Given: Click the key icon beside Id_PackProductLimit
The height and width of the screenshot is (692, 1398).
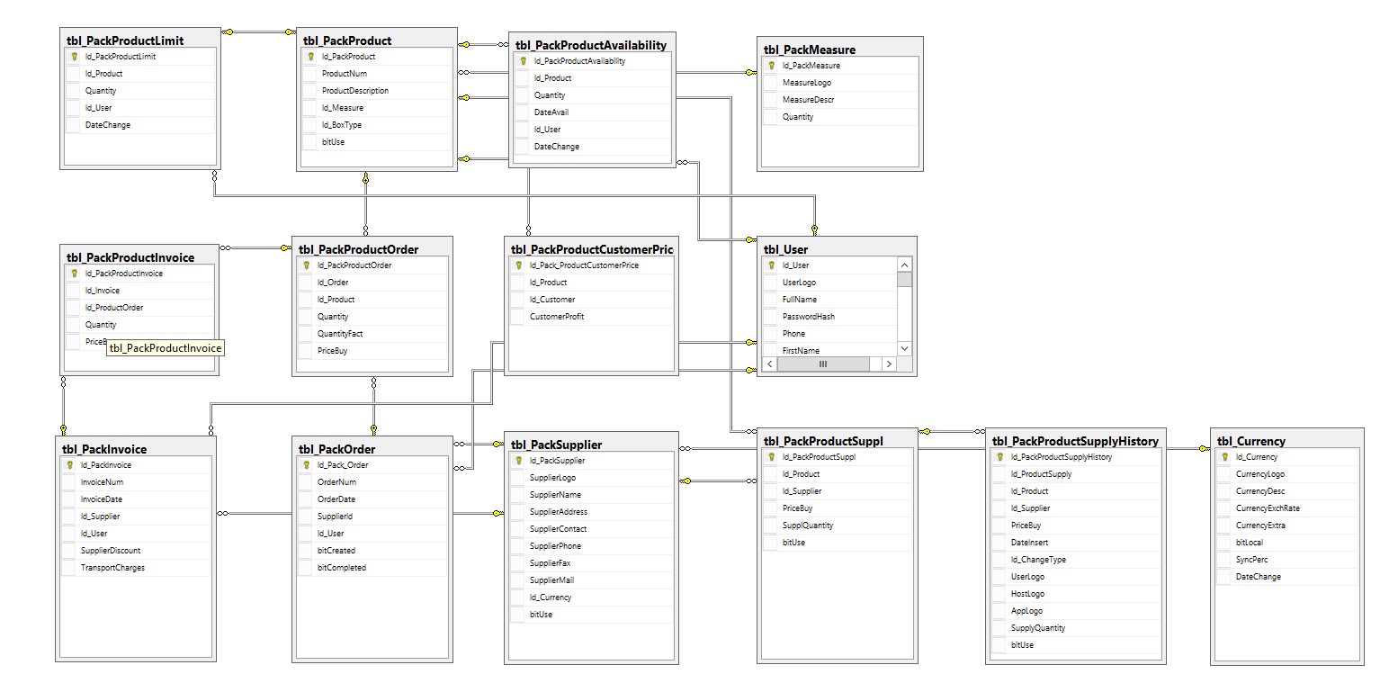Looking at the screenshot, I should click(x=73, y=57).
